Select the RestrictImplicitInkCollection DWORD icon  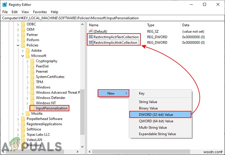[90, 43]
